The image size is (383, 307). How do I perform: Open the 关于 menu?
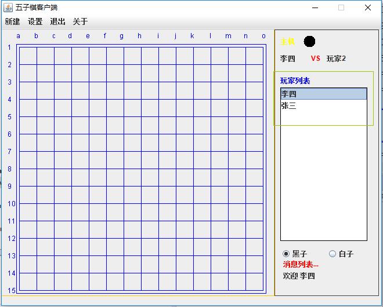(80, 21)
